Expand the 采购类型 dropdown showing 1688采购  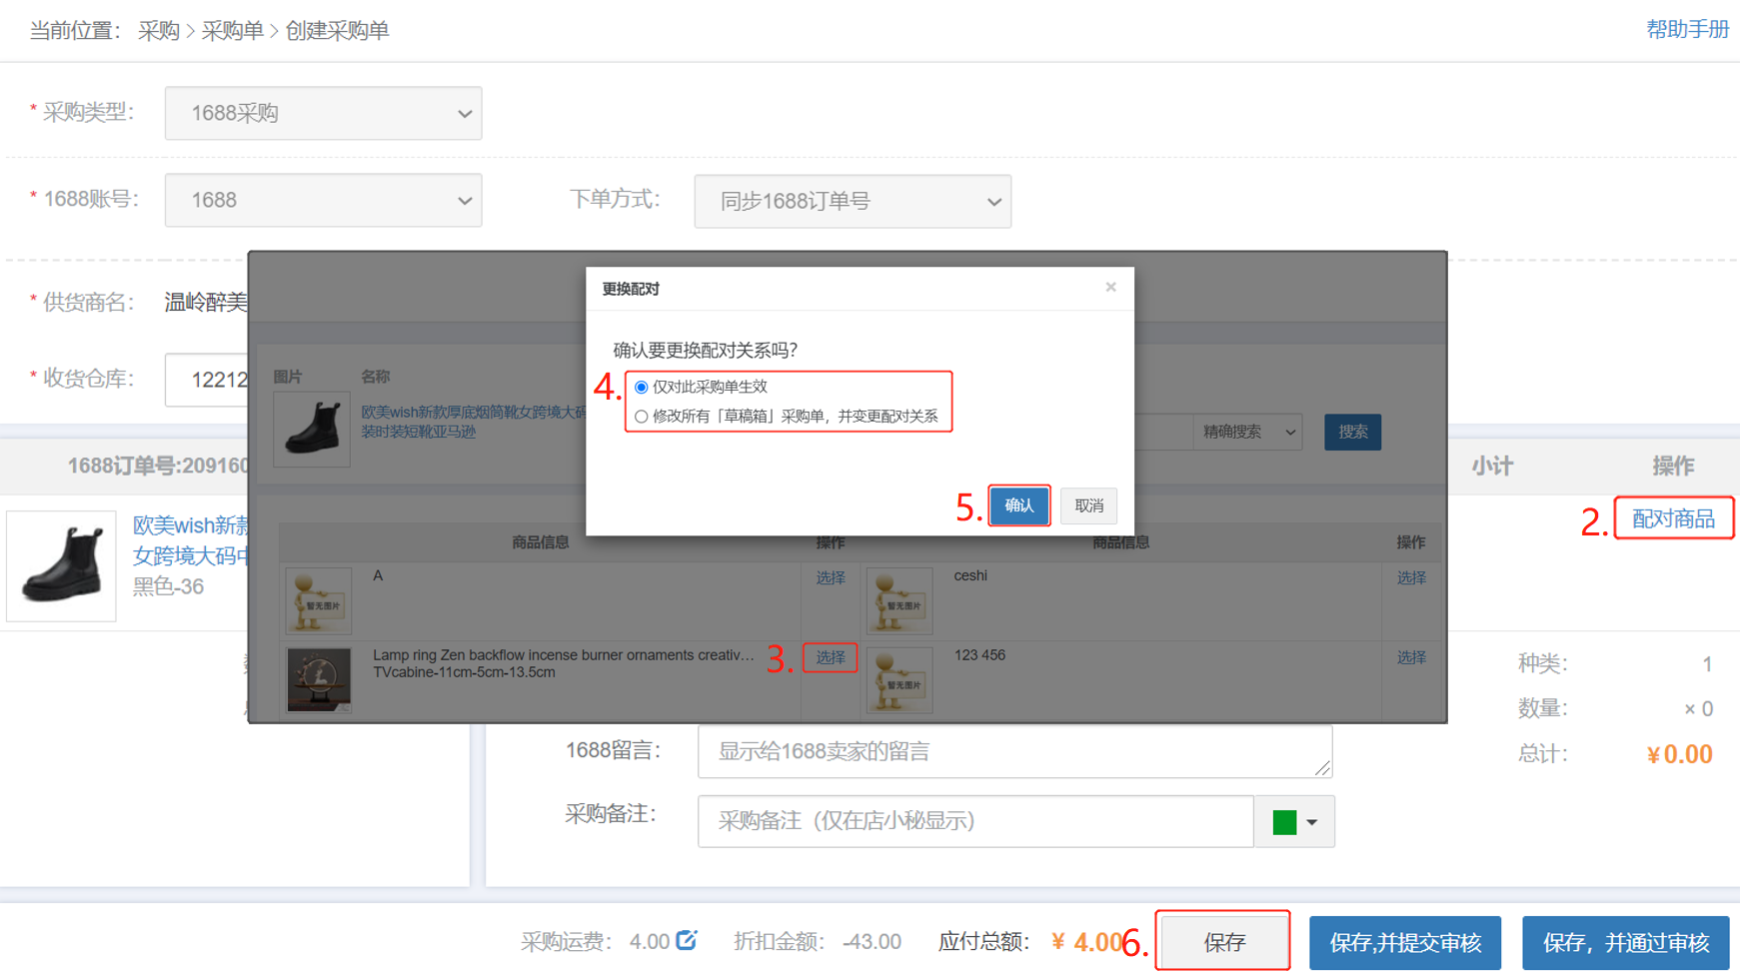point(323,113)
